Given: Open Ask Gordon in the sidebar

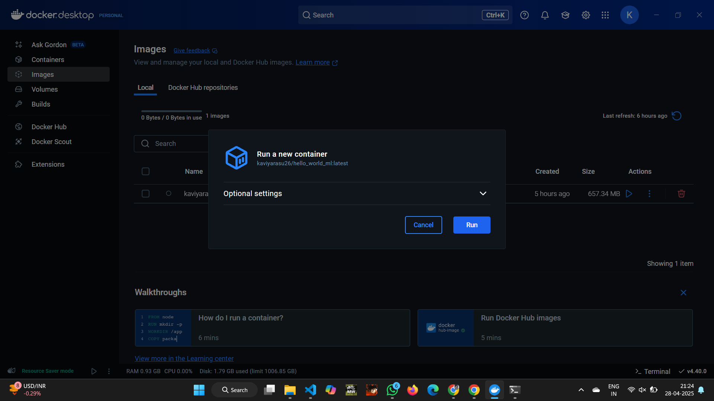Looking at the screenshot, I should click(58, 45).
